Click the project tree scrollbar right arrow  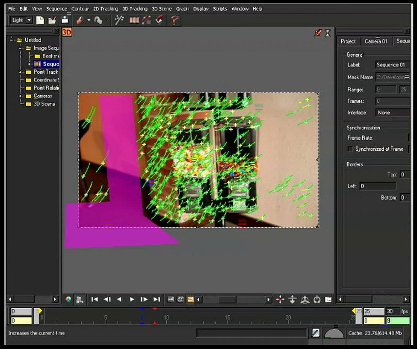click(x=55, y=299)
